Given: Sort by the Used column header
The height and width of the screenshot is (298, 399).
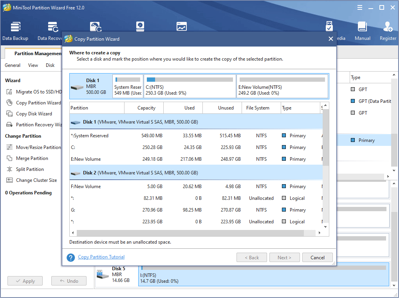Looking at the screenshot, I should (x=183, y=108).
